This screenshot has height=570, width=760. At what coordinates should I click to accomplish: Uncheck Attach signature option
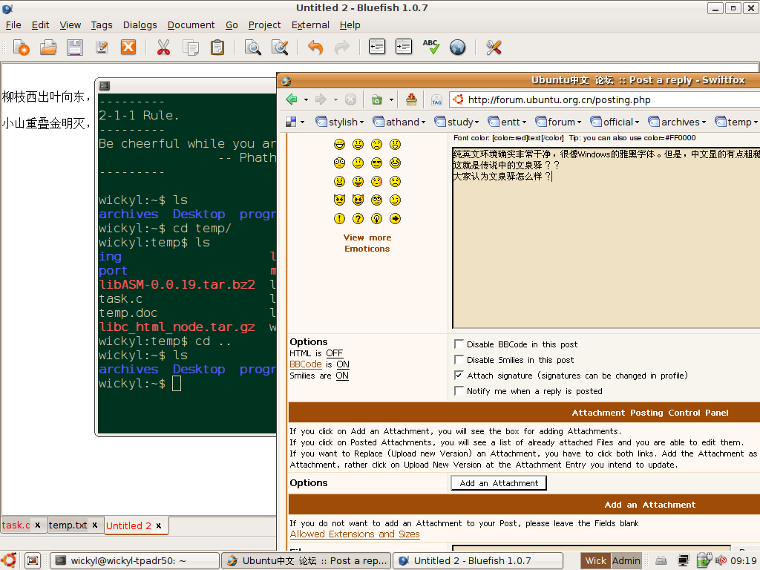coord(459,375)
